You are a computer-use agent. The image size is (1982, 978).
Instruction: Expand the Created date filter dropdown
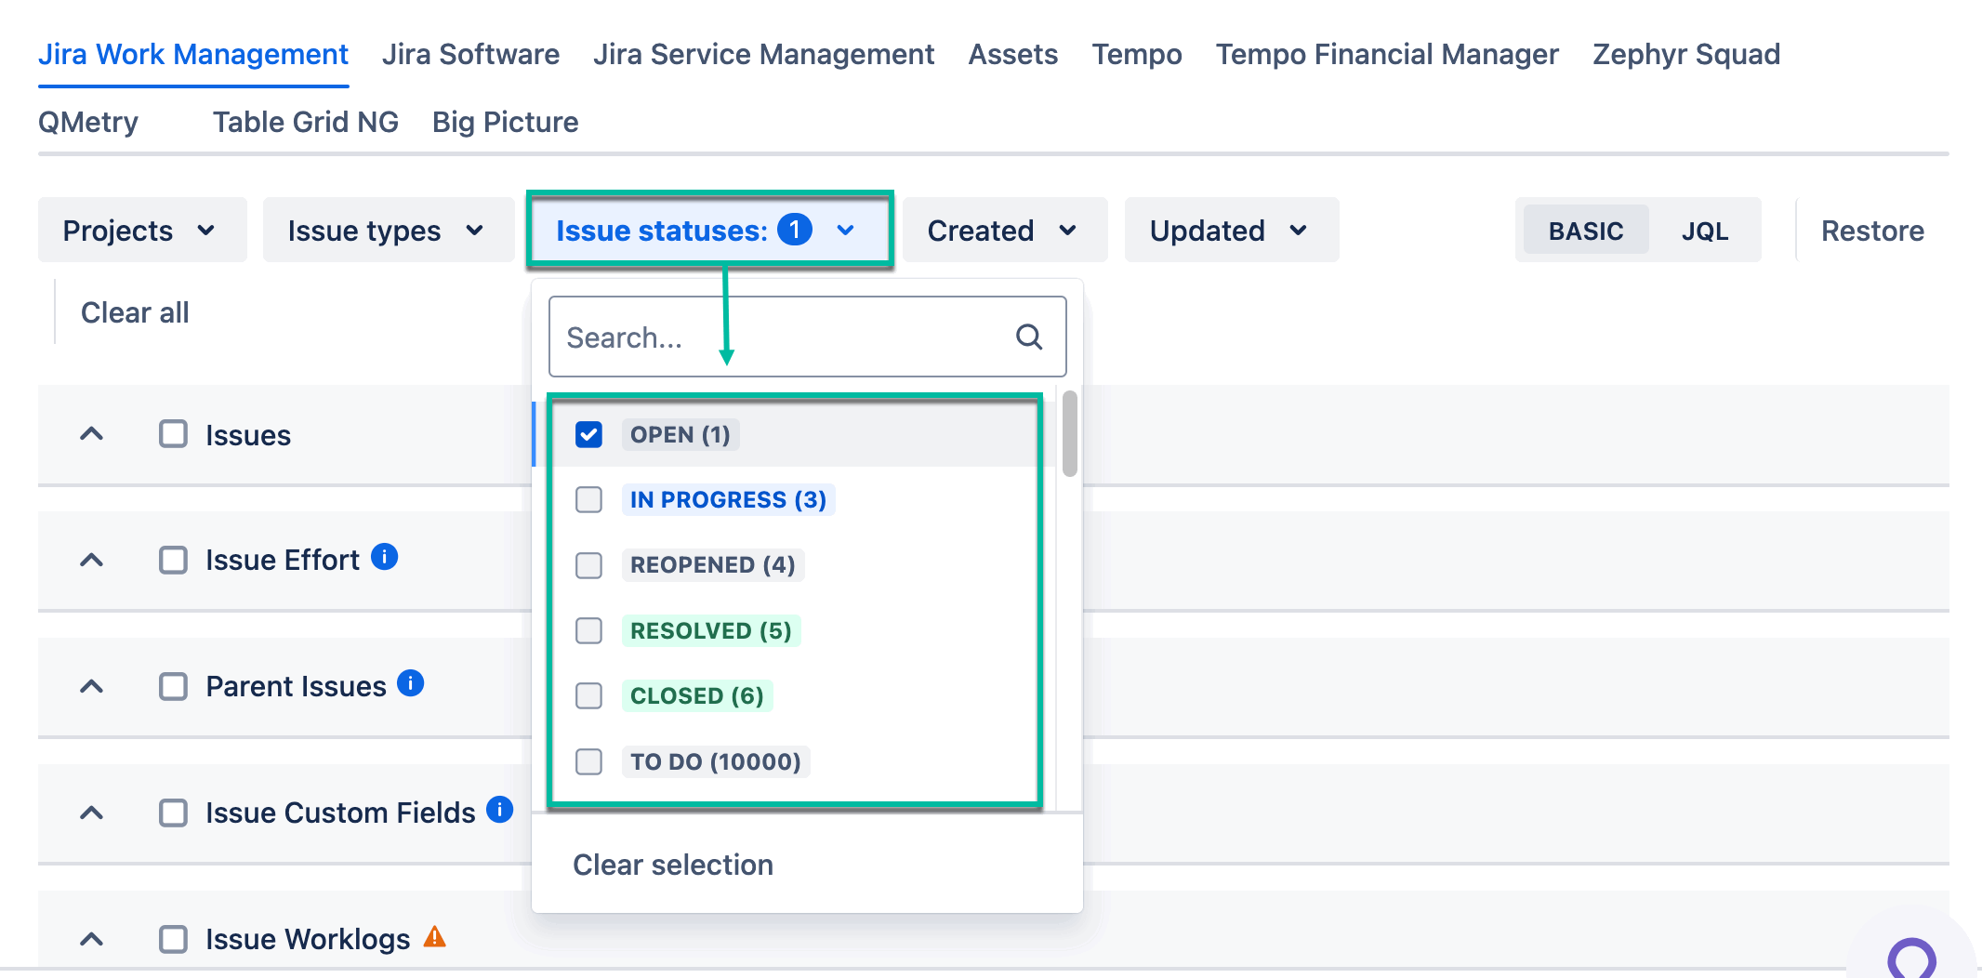[1004, 231]
